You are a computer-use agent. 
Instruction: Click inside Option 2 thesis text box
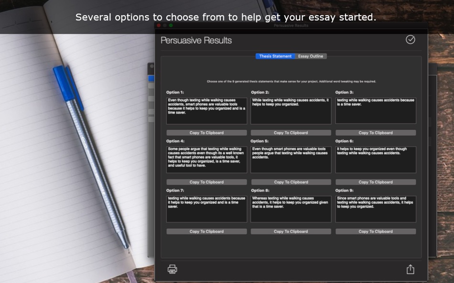(x=291, y=111)
